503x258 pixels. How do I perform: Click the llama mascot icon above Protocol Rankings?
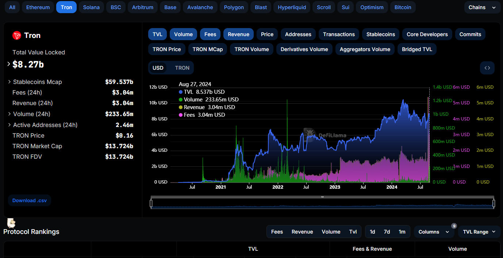click(11, 223)
